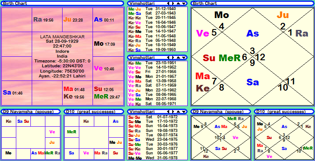Click Ve in the square-grid D9 Navamsha chart

click(x=52, y=132)
